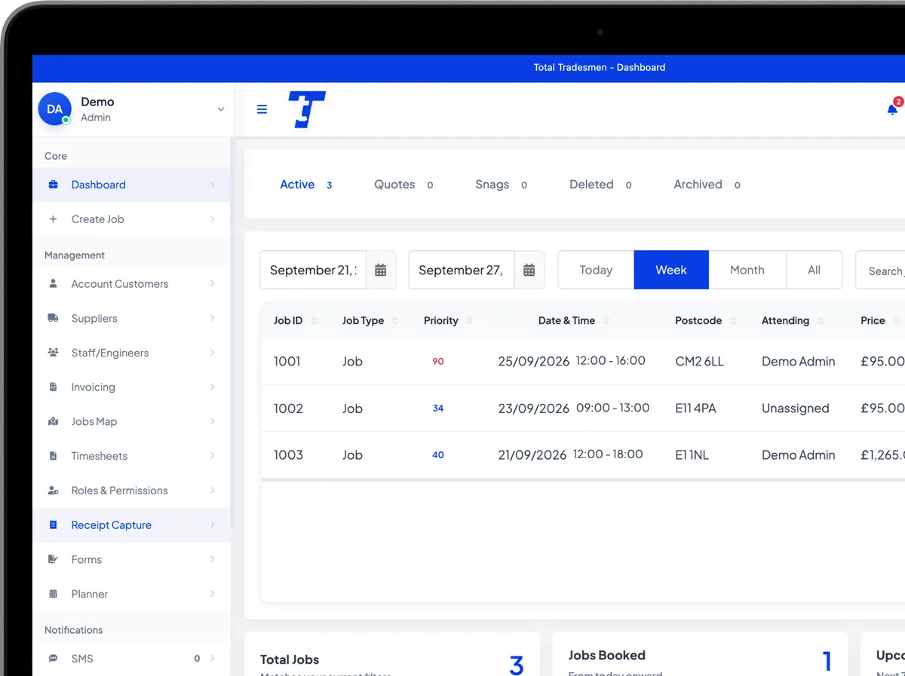Filter jobs by Today
This screenshot has width=905, height=676.
pyautogui.click(x=596, y=270)
